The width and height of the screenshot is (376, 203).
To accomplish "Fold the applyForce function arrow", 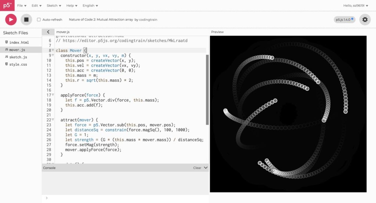I will pos(53,95).
